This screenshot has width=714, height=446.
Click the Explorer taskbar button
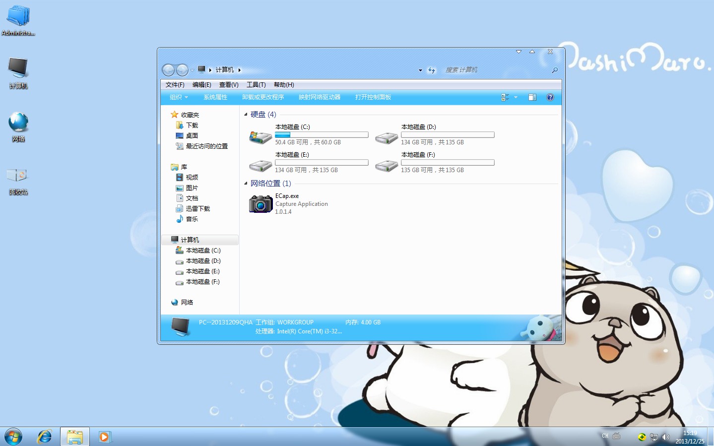[x=75, y=437]
